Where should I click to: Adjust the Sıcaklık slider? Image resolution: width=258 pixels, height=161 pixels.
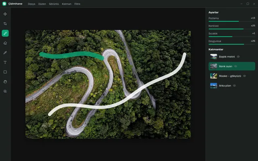pos(232,37)
